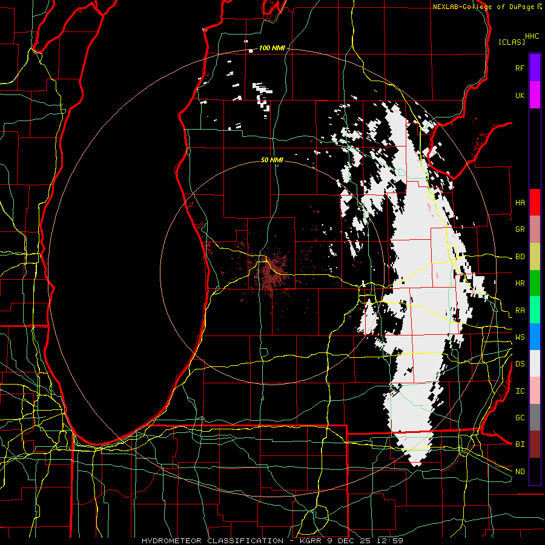
Task: Click the RF legend label text
Action: pyautogui.click(x=520, y=68)
